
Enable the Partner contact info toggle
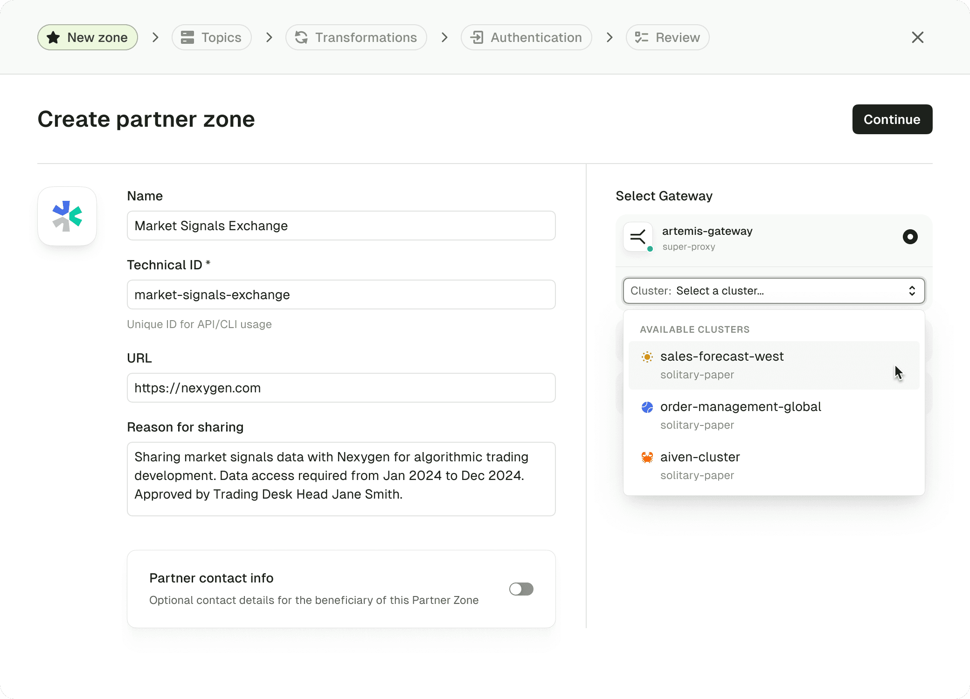(521, 589)
